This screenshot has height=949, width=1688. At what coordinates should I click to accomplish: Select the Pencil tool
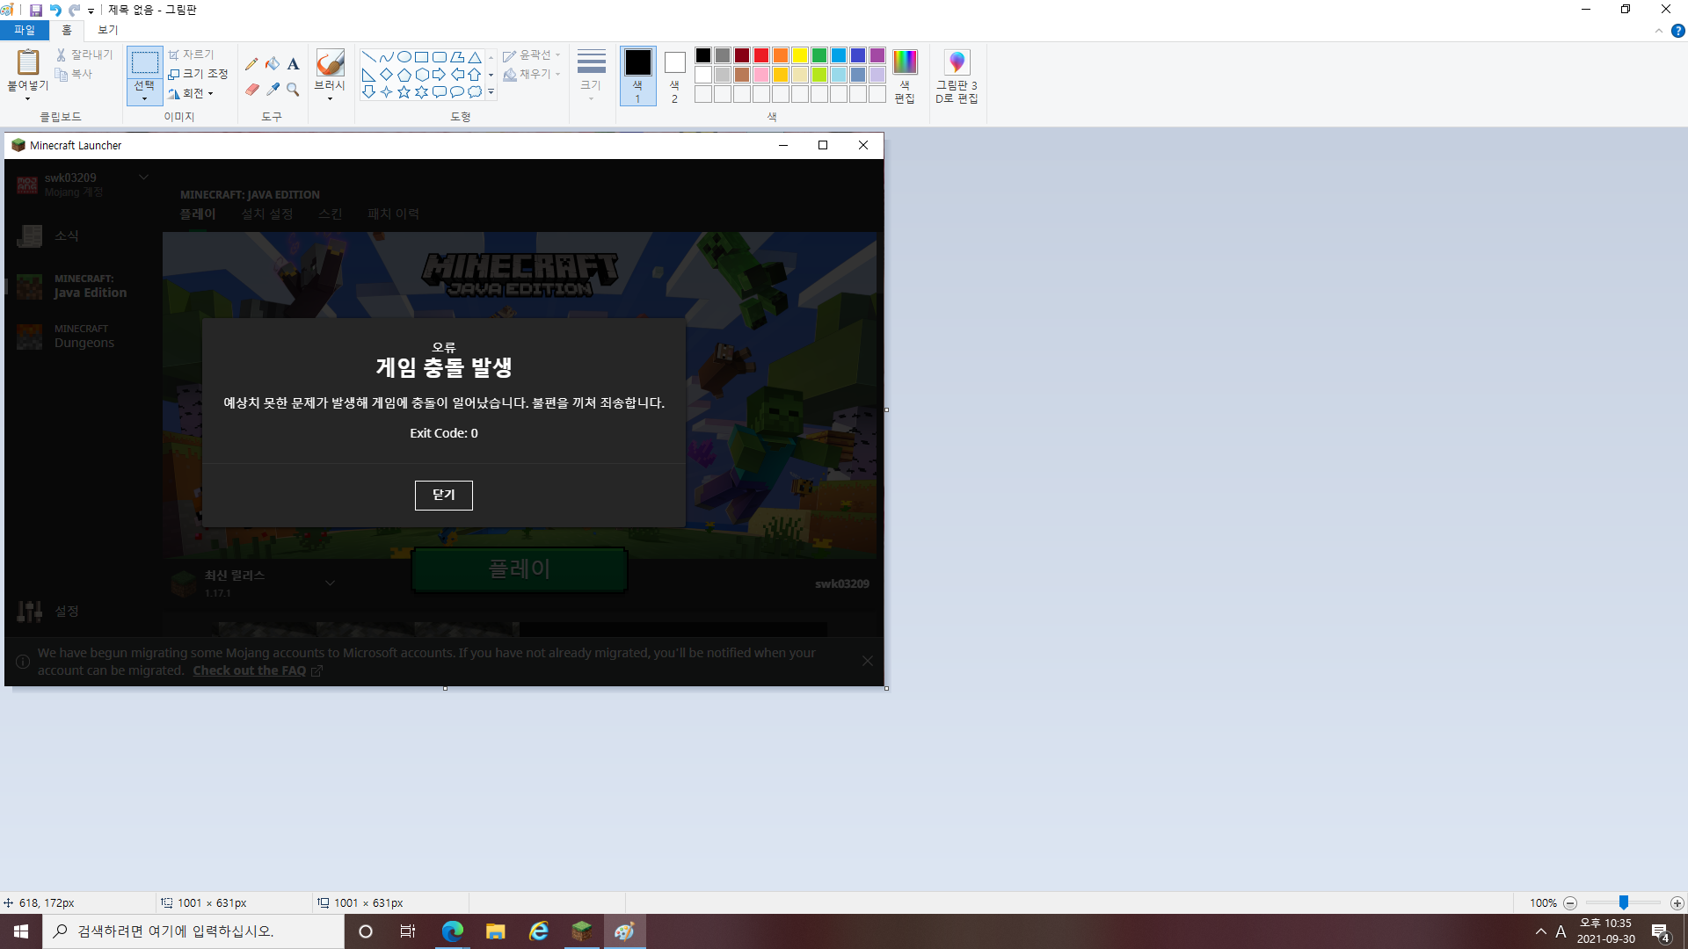251,63
